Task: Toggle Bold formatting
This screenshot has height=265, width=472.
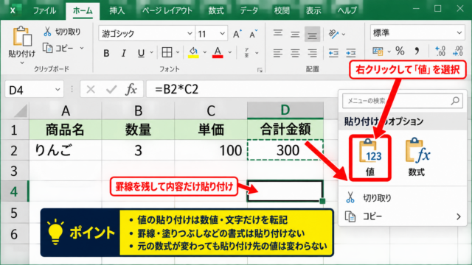Action: click(x=106, y=54)
